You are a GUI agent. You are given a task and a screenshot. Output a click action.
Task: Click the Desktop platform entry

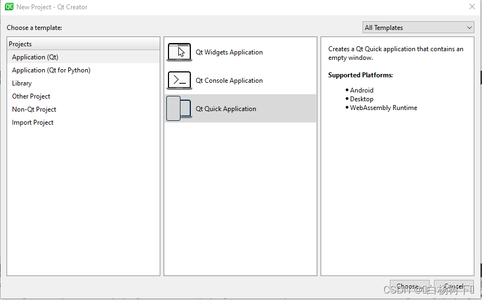point(361,99)
